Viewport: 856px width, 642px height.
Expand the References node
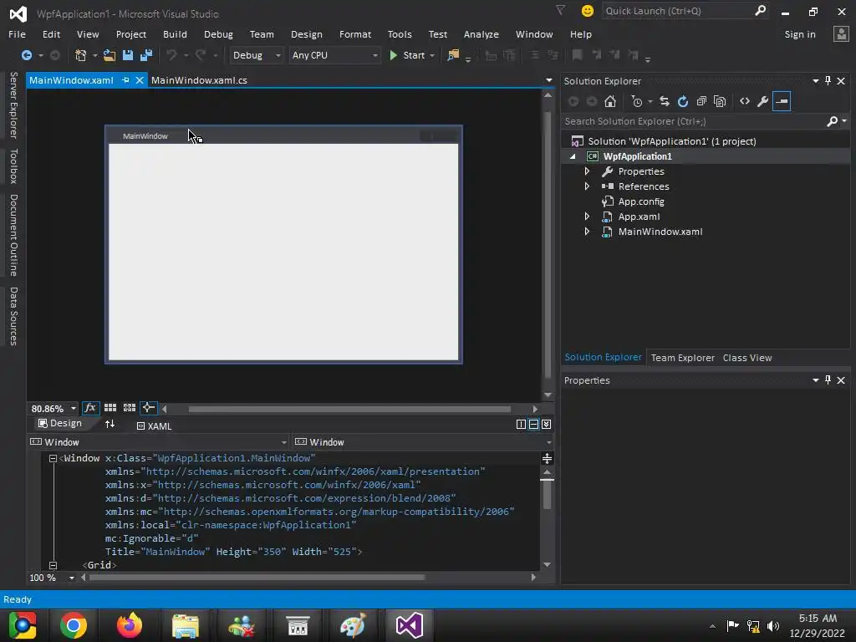(587, 186)
